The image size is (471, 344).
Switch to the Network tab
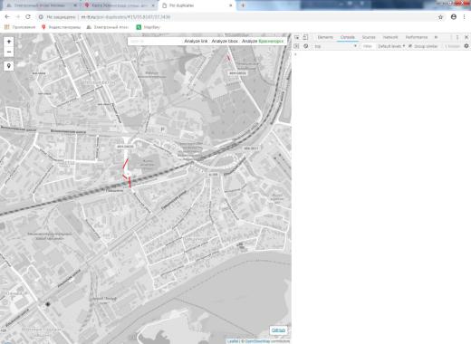(390, 37)
